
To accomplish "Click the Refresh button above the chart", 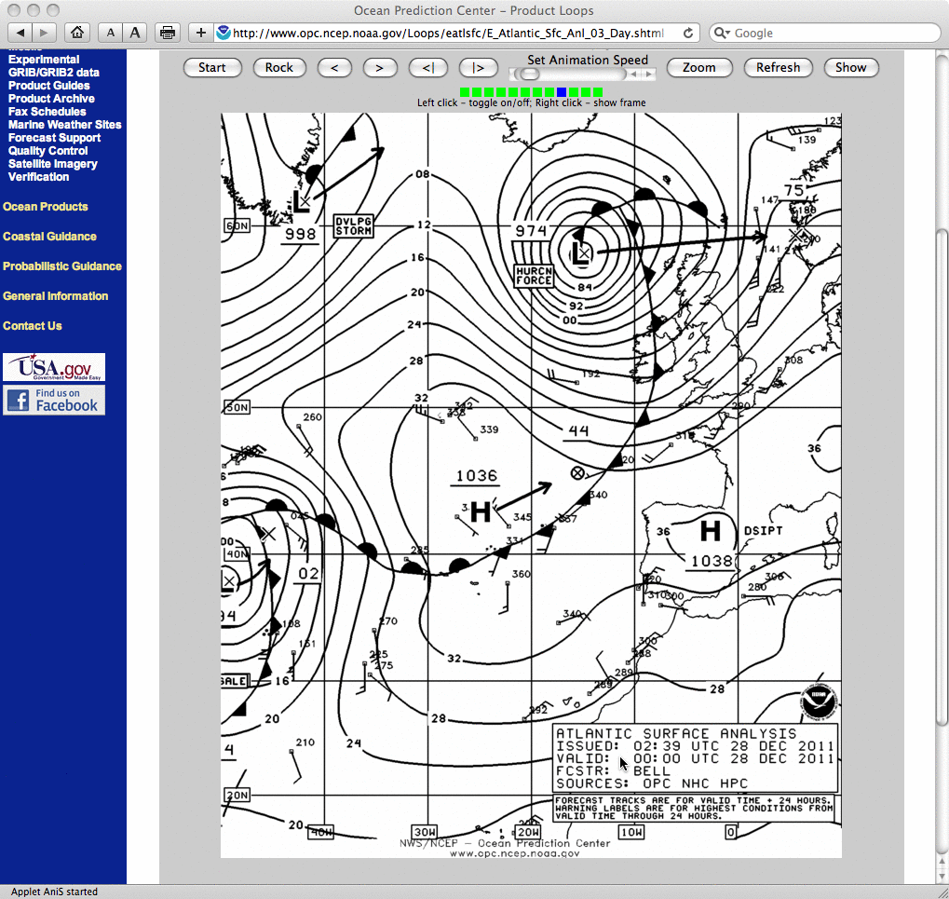I will [x=778, y=68].
